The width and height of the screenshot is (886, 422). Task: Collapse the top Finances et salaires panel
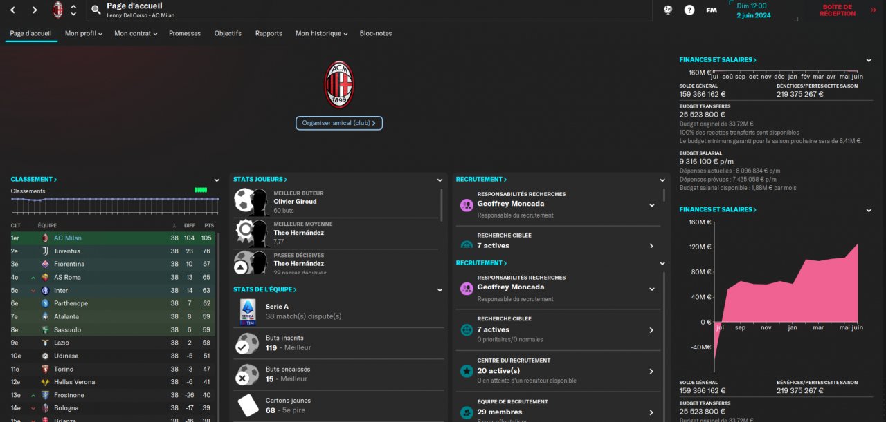tap(869, 60)
